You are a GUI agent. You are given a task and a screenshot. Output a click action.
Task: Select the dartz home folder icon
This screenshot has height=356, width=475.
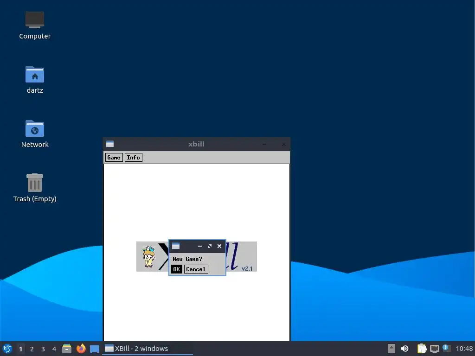pyautogui.click(x=35, y=80)
